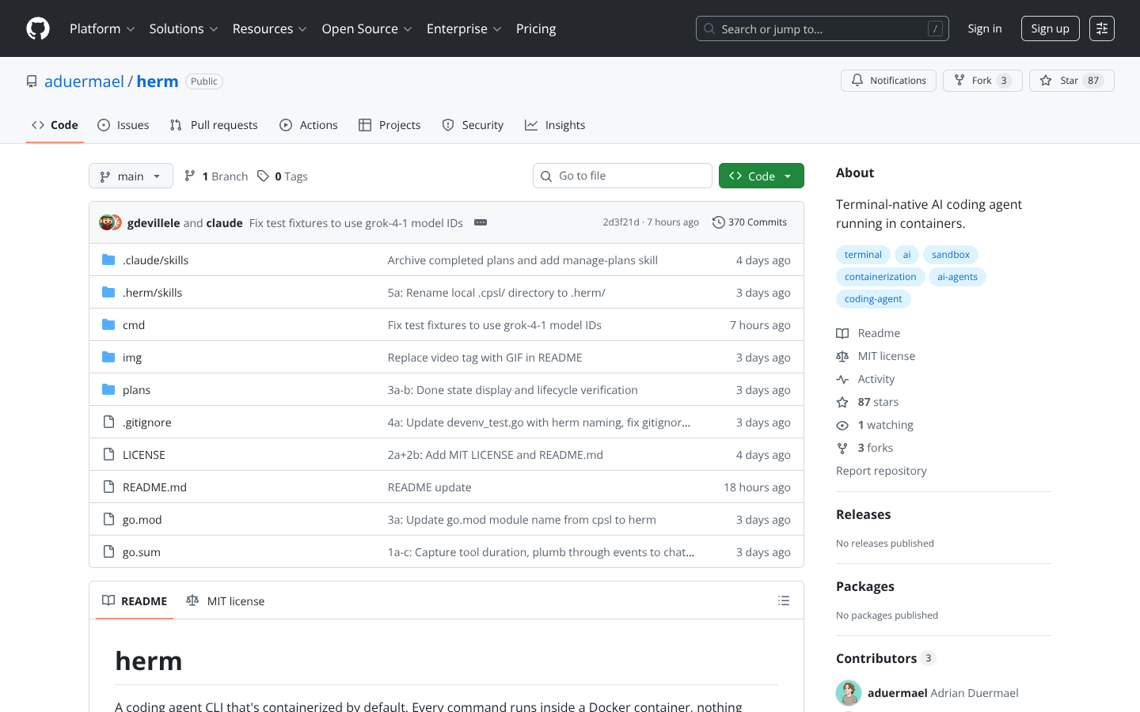The image size is (1140, 712).
Task: Select the containerization topic tag
Action: click(880, 277)
